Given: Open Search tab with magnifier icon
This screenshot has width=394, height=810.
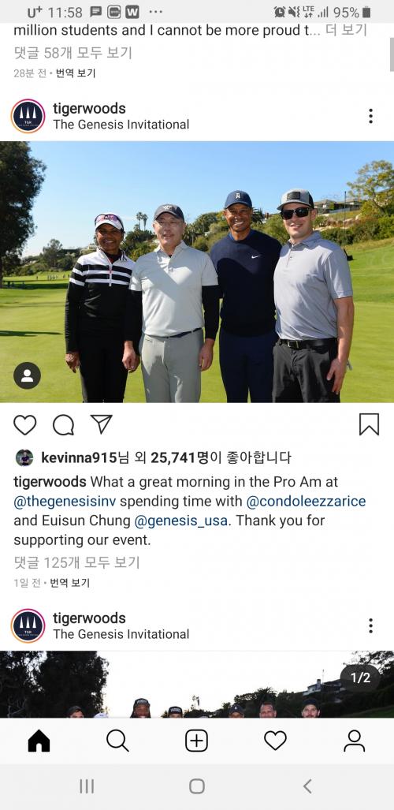Looking at the screenshot, I should point(117,741).
